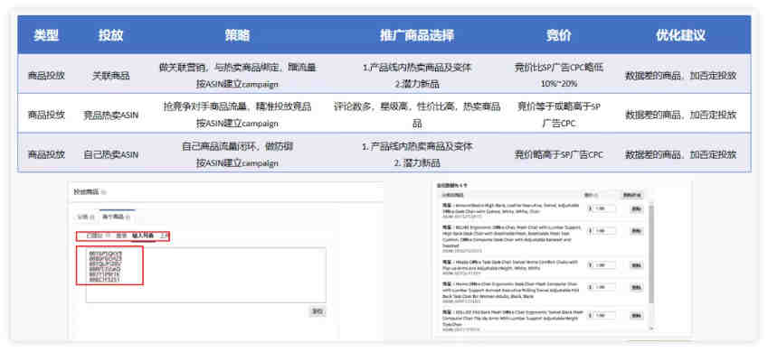Viewport: 768px width, 352px height.
Task: Select the 搜索 sub-tab
Action: tap(121, 236)
